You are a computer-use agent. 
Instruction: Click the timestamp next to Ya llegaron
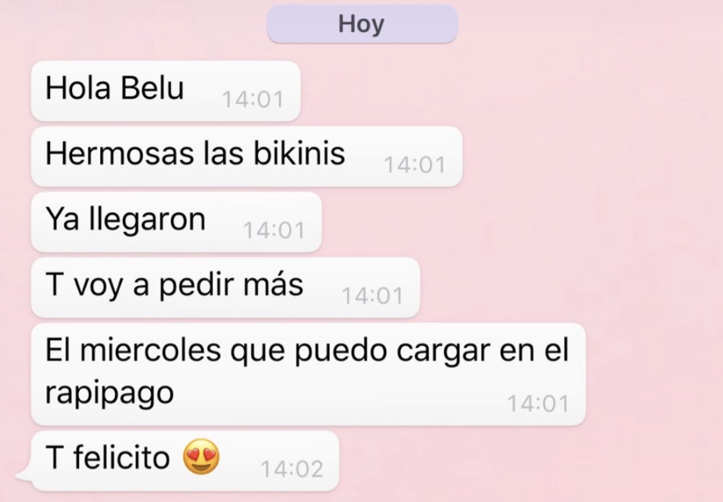pos(274,230)
